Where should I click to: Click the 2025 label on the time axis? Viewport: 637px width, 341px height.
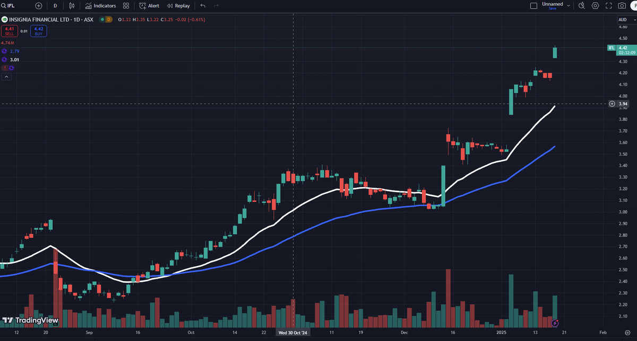click(502, 333)
